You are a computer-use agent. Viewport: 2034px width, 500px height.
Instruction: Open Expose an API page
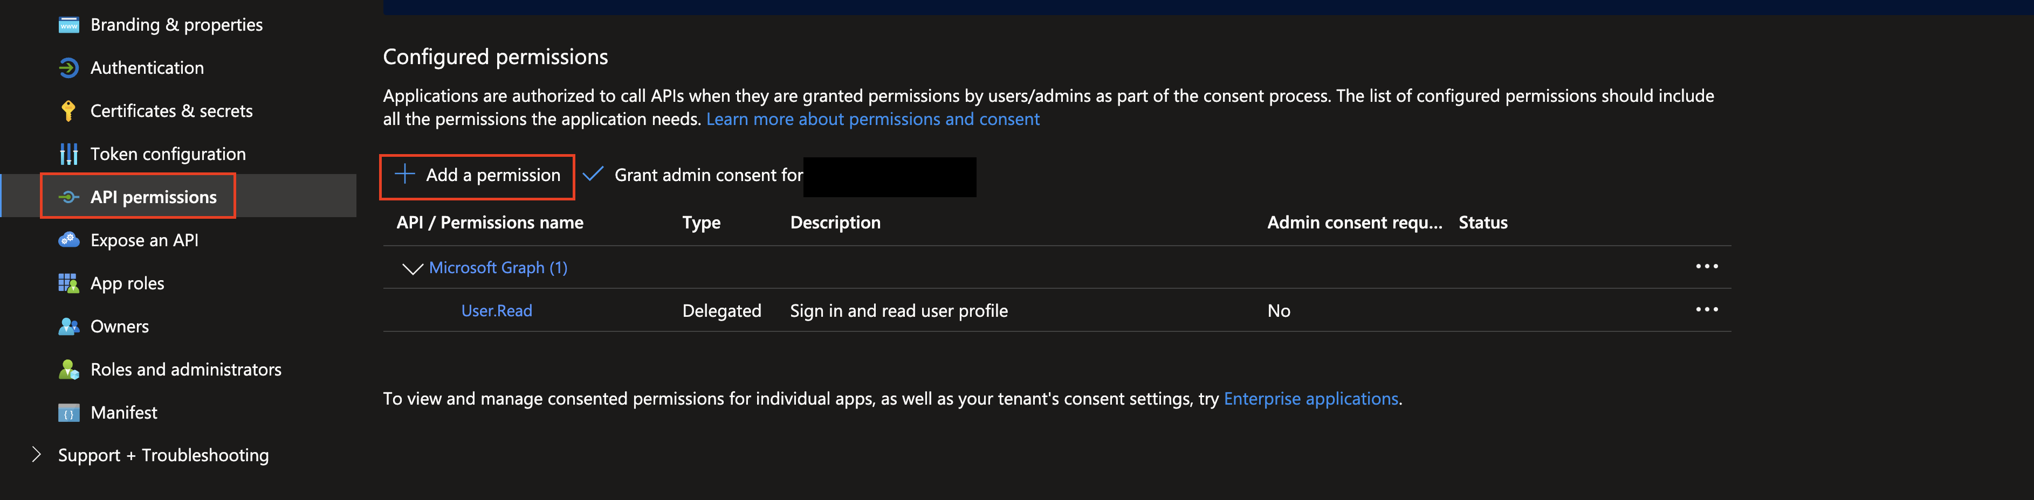click(x=145, y=240)
